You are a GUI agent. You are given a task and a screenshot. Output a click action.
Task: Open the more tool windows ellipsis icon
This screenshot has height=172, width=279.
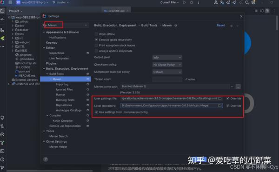click(x=2, y=46)
